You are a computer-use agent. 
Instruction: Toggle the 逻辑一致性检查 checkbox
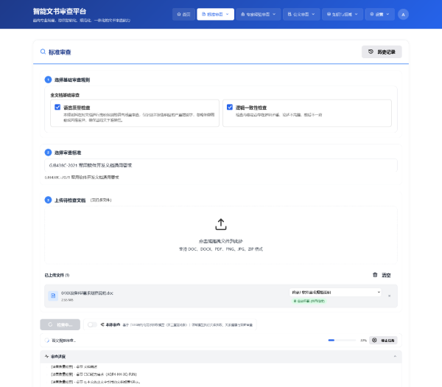230,107
